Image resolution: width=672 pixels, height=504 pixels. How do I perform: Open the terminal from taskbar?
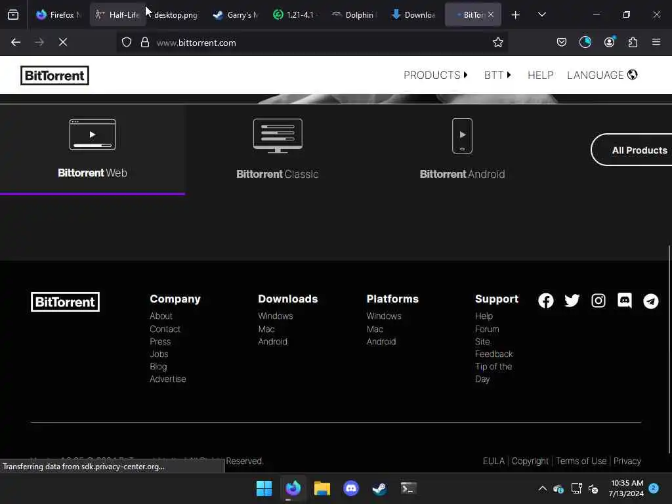tap(408, 488)
